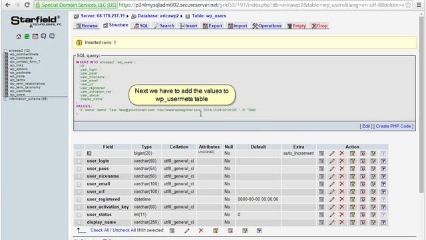Check the user_nicename field checkbox

79,177
